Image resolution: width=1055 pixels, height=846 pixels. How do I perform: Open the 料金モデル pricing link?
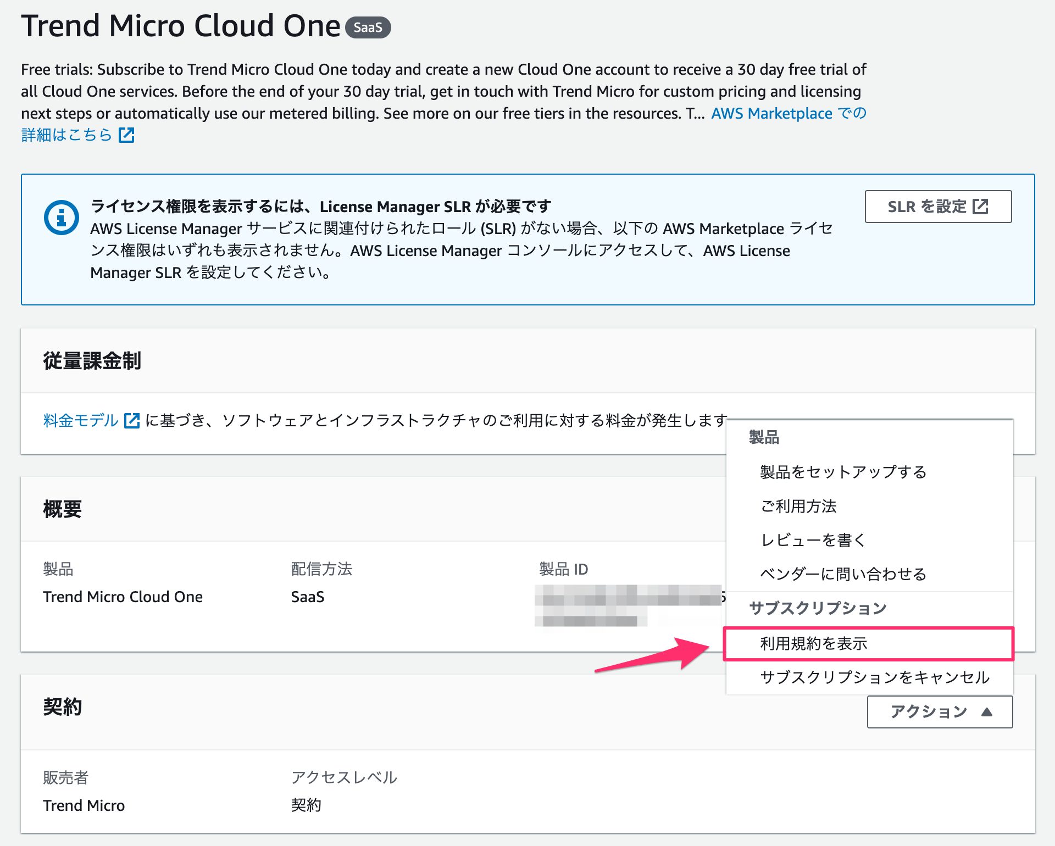point(80,420)
